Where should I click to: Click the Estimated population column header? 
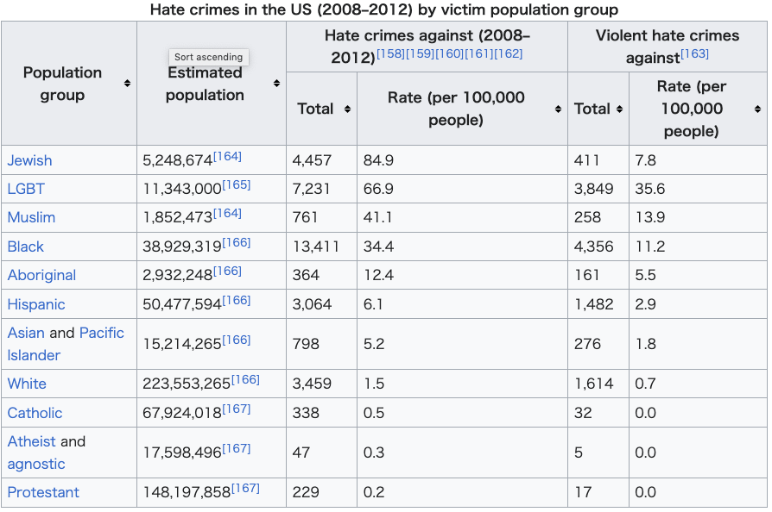tap(205, 84)
